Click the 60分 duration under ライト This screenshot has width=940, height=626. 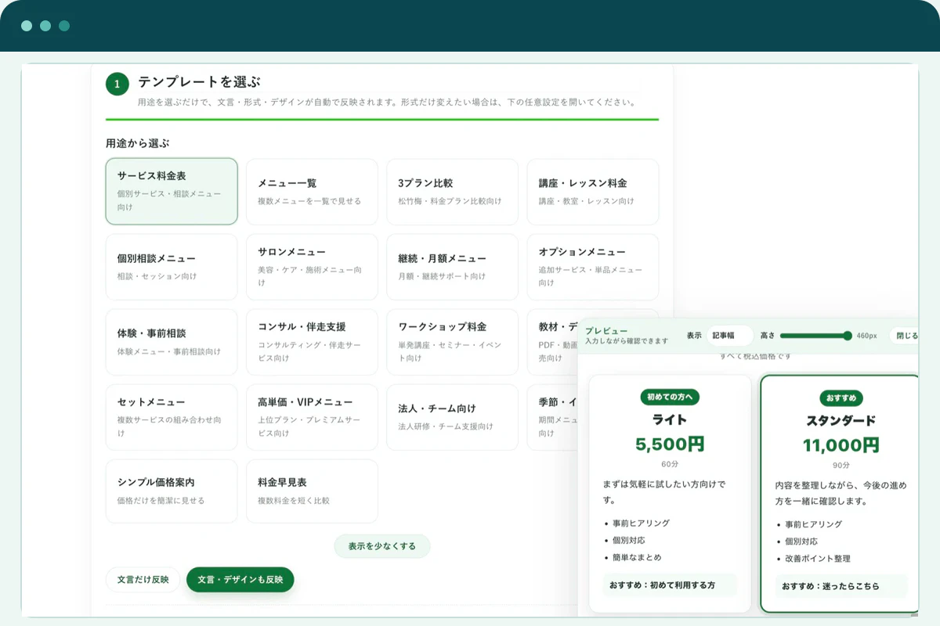pos(670,464)
